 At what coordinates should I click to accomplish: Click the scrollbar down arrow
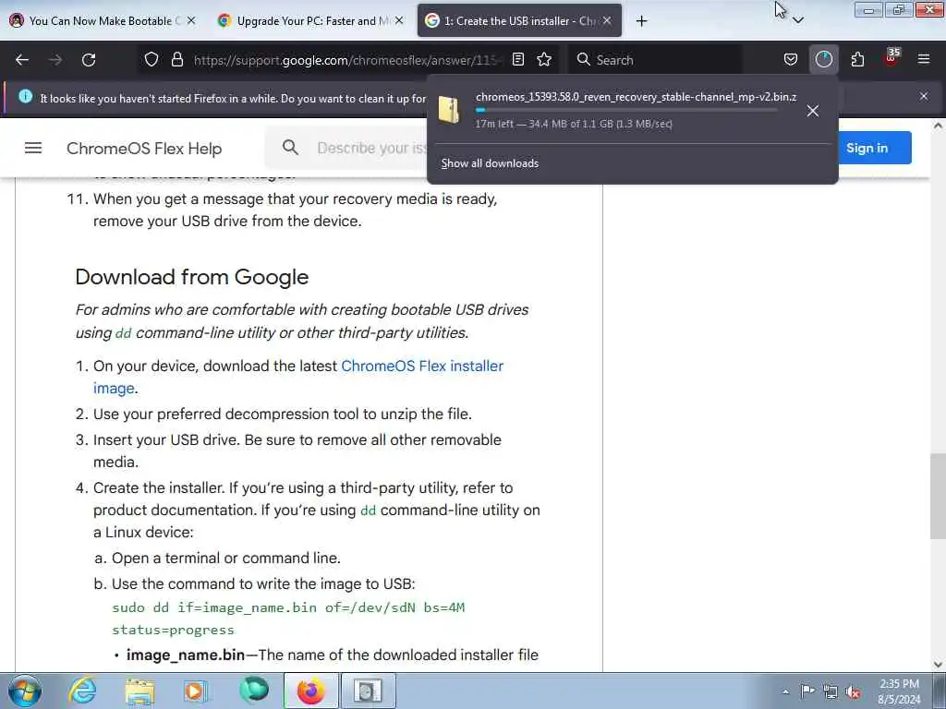pyautogui.click(x=938, y=665)
